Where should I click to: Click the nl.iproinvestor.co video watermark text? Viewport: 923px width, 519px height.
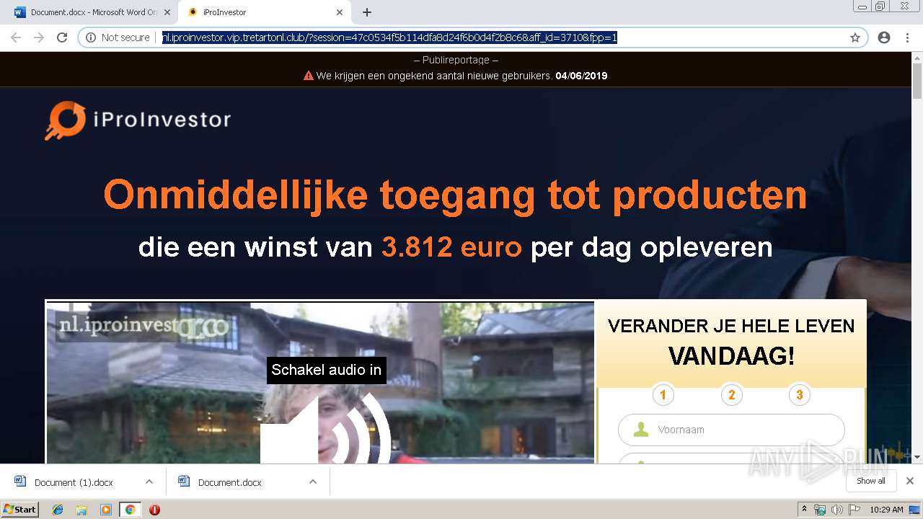(143, 327)
